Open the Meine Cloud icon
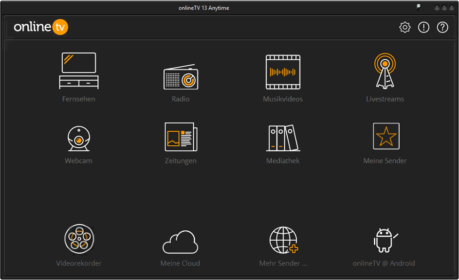The image size is (459, 280). click(180, 242)
